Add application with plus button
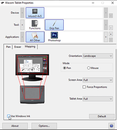 coord(111,34)
